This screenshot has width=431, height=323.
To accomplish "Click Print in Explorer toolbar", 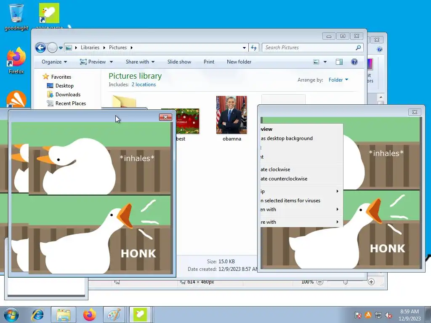I will [x=209, y=62].
